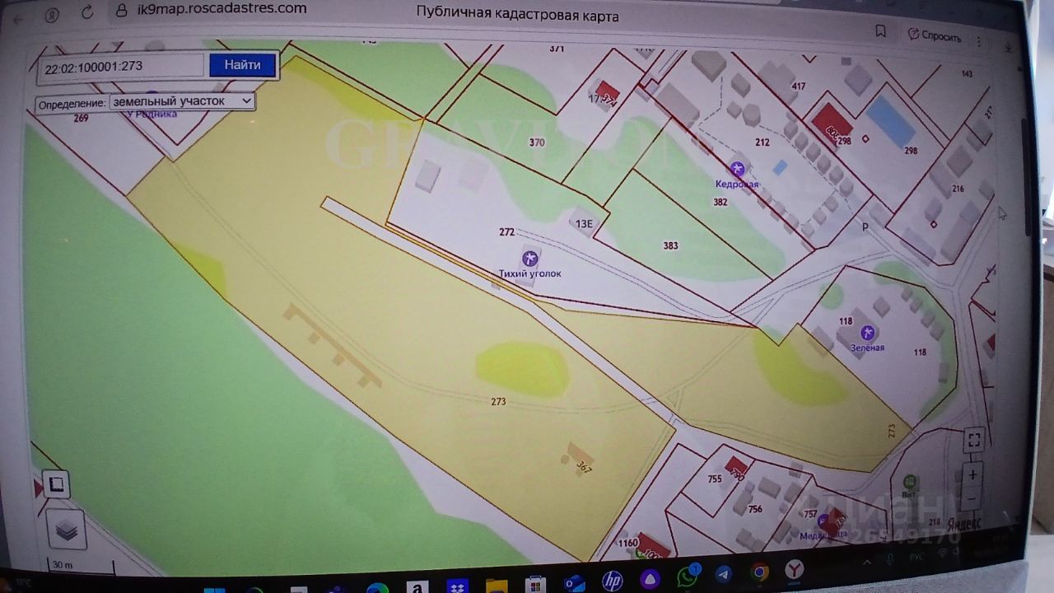This screenshot has width=1054, height=593.
Task: Open Windows Start button in taskbar
Action: point(214,590)
